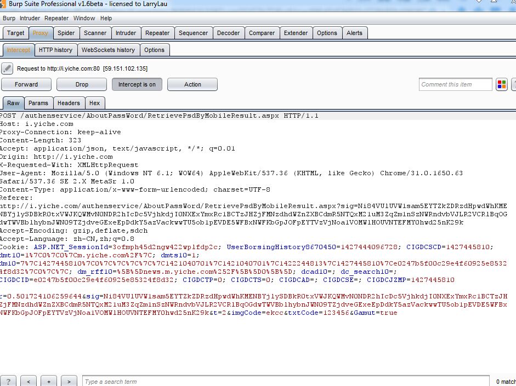The width and height of the screenshot is (516, 386).
Task: Switch to the Repeater main tab
Action: 157,33
